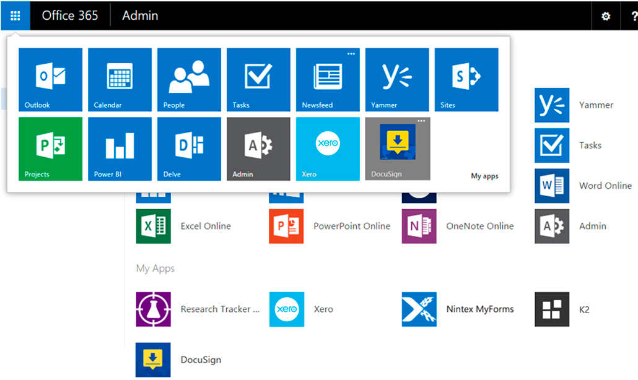The image size is (638, 380).
Task: Open DocuSign tile ellipsis options
Action: (421, 121)
